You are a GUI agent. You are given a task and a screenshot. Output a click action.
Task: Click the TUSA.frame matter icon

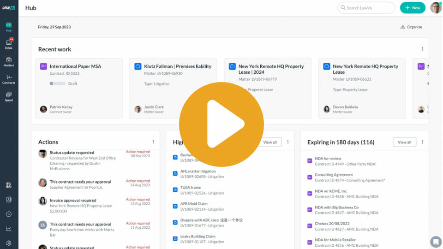tap(175, 190)
